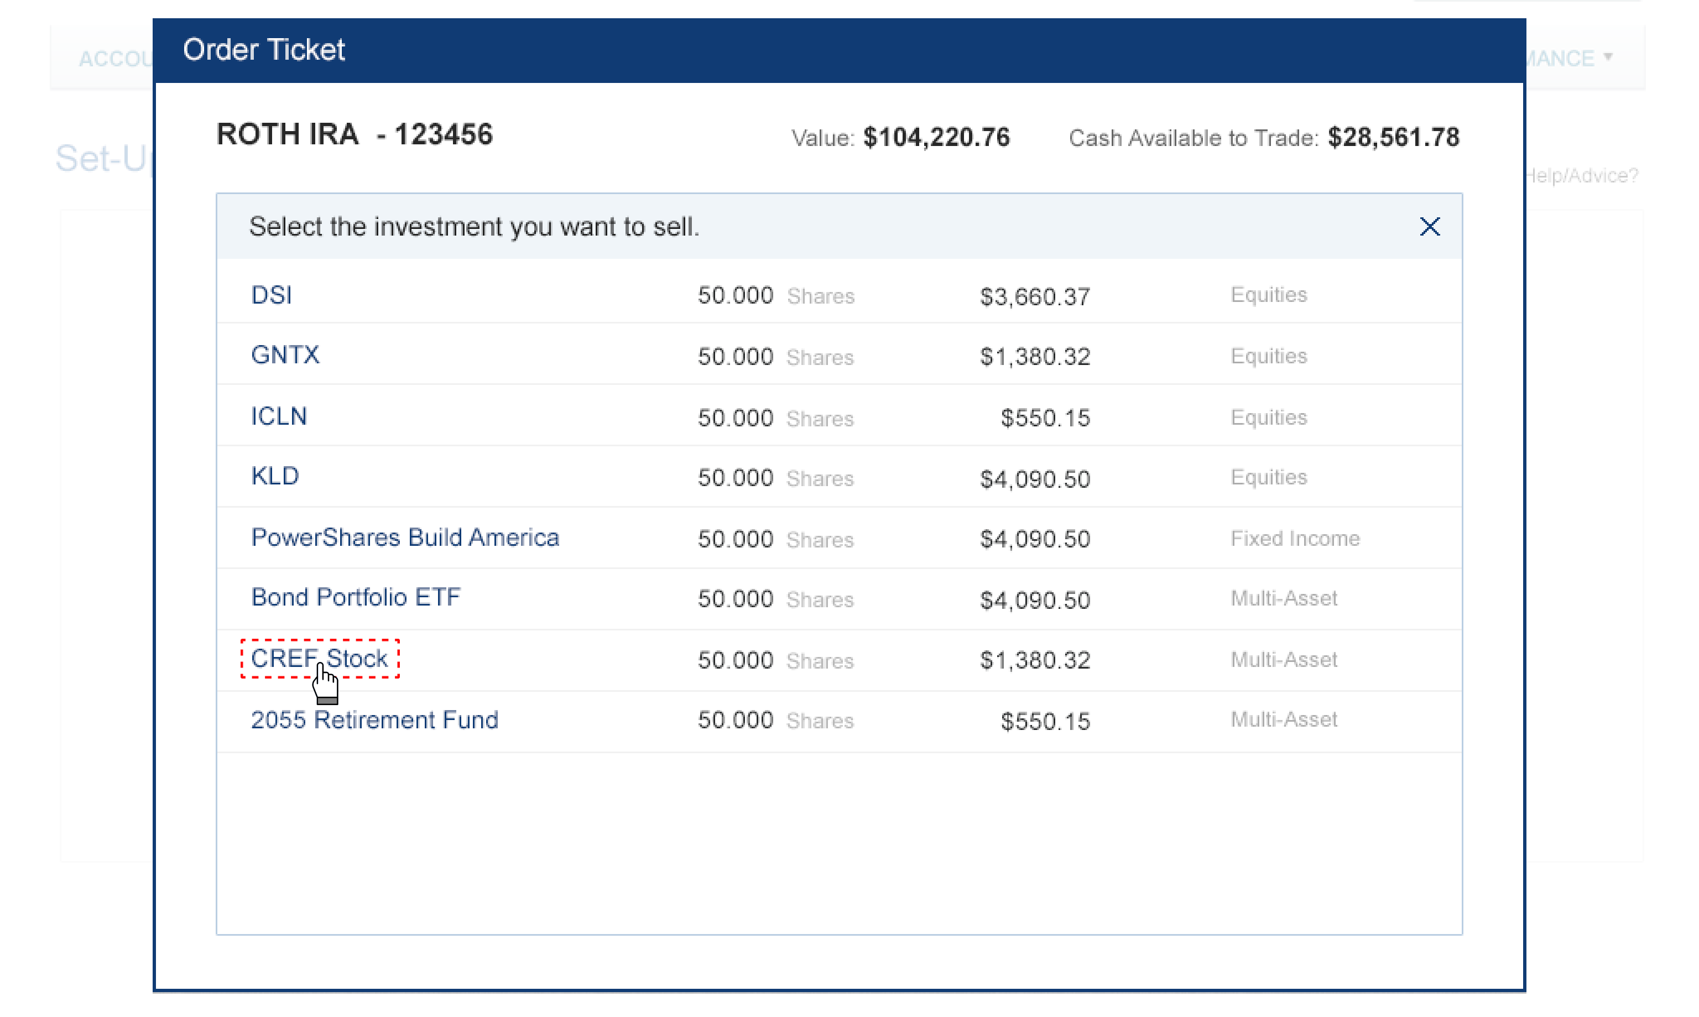Select DSI investment to sell
The height and width of the screenshot is (1017, 1699).
272,295
